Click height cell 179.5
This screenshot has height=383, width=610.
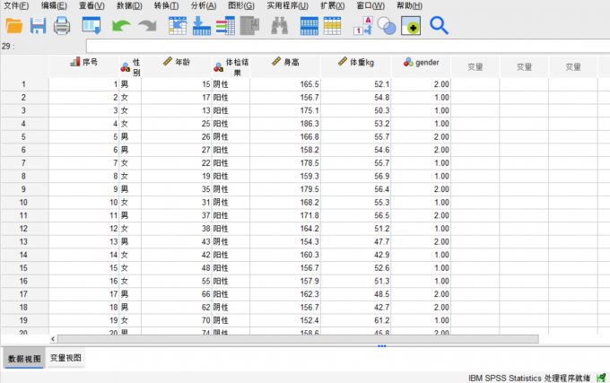click(x=285, y=189)
